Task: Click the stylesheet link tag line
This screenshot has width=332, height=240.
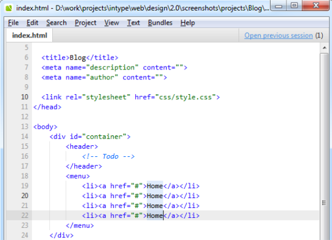Action: [130, 97]
